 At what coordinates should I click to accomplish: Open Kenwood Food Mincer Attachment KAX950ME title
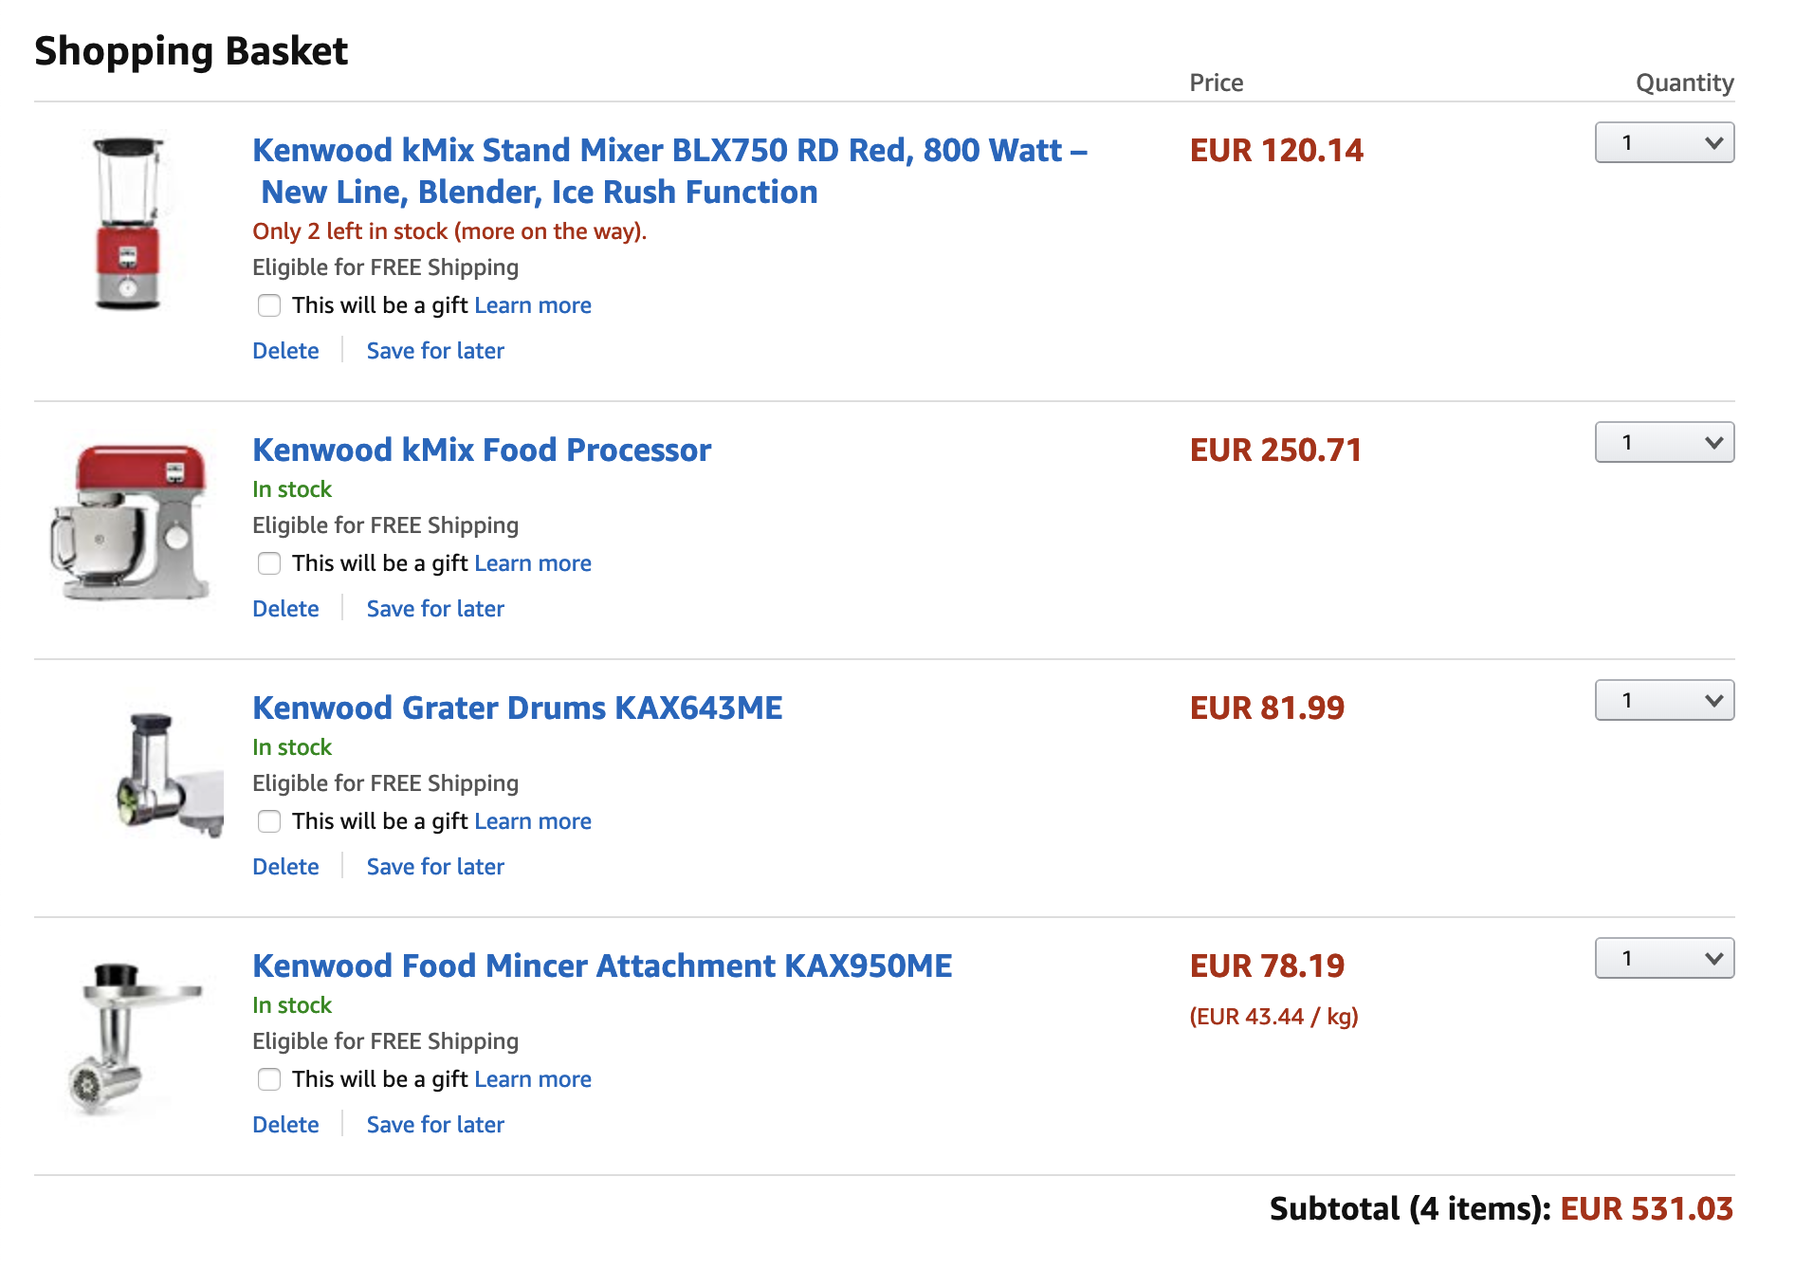602,966
